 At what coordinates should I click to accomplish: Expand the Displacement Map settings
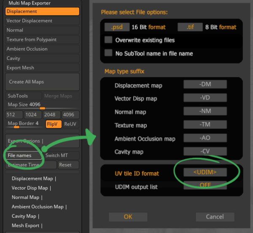coord(34,179)
